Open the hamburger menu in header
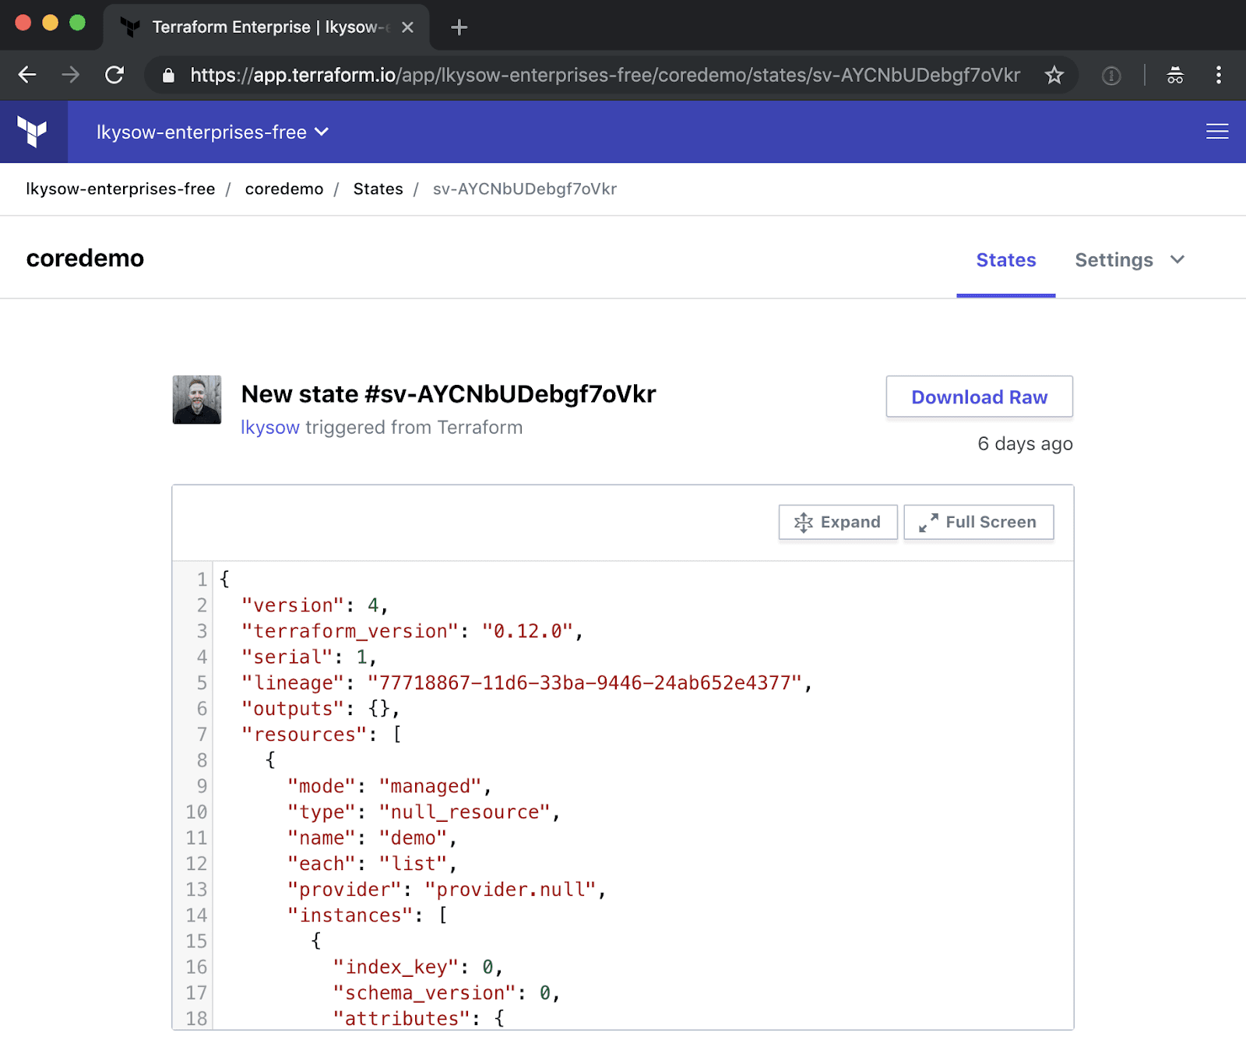Image resolution: width=1246 pixels, height=1047 pixels. [1216, 132]
